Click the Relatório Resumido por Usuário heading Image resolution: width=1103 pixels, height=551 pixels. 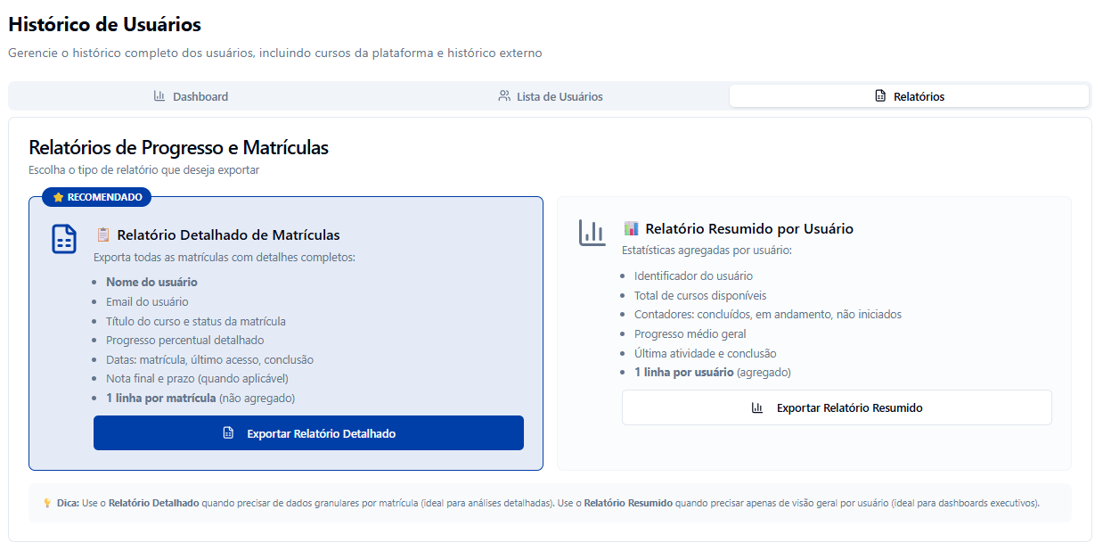pos(749,229)
